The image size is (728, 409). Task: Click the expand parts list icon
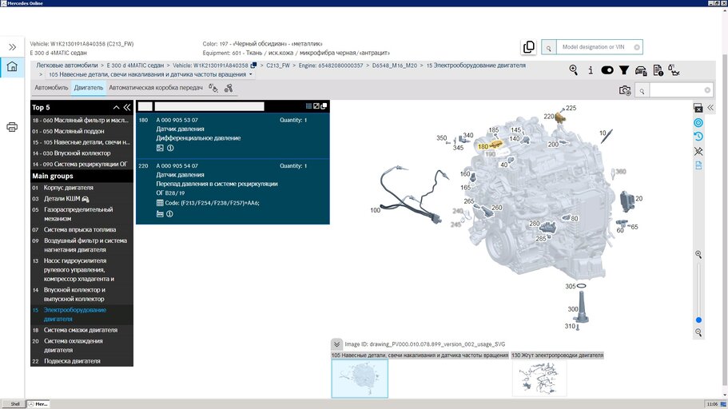click(316, 106)
